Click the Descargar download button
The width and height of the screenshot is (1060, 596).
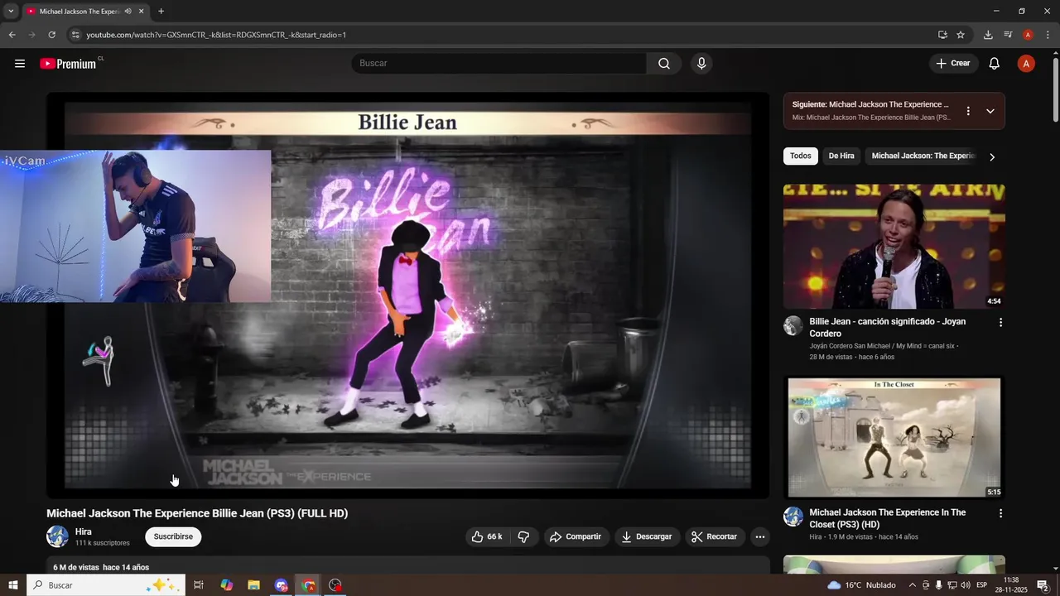(x=647, y=536)
